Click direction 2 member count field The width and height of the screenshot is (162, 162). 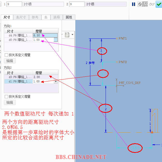click(x=77, y=4)
